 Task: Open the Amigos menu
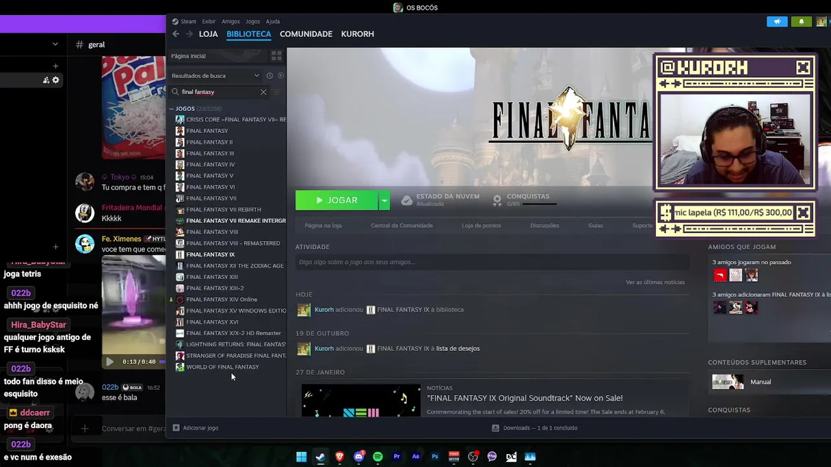(x=230, y=21)
